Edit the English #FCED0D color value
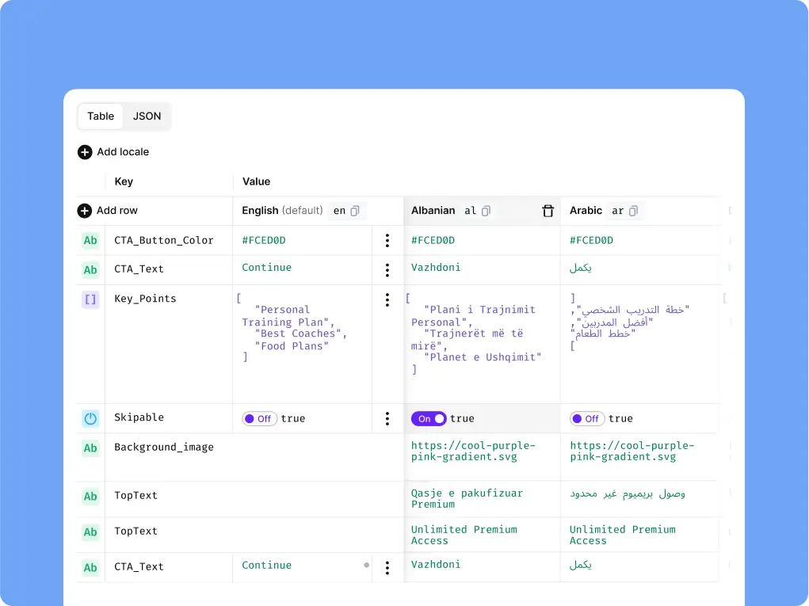 (264, 240)
